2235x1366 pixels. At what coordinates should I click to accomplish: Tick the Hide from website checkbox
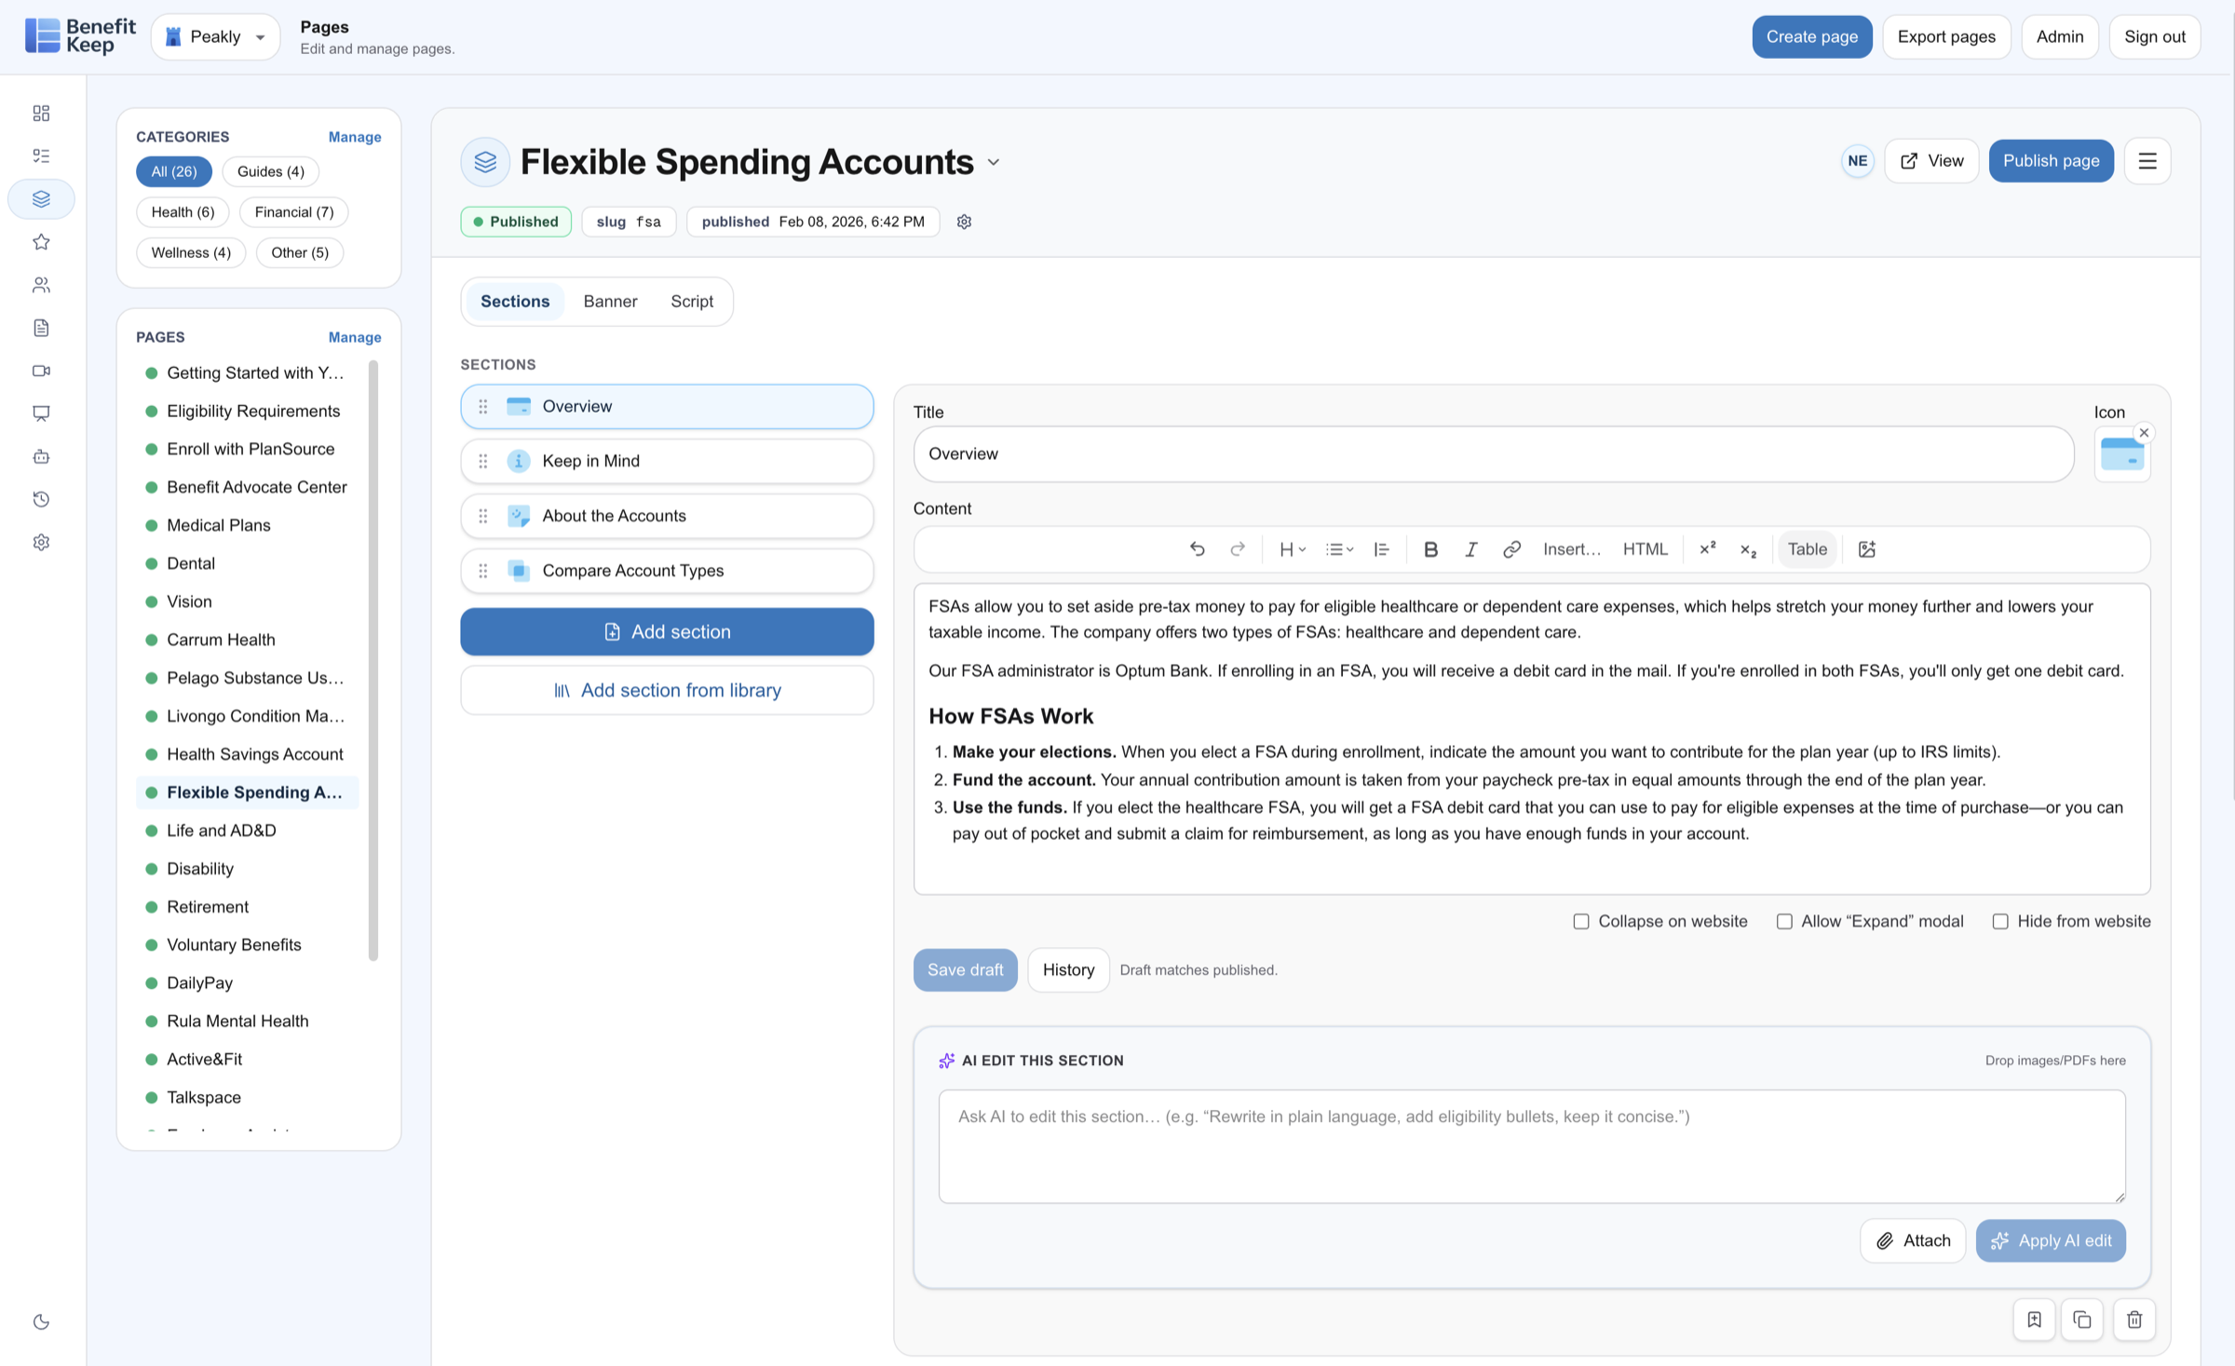point(2000,921)
